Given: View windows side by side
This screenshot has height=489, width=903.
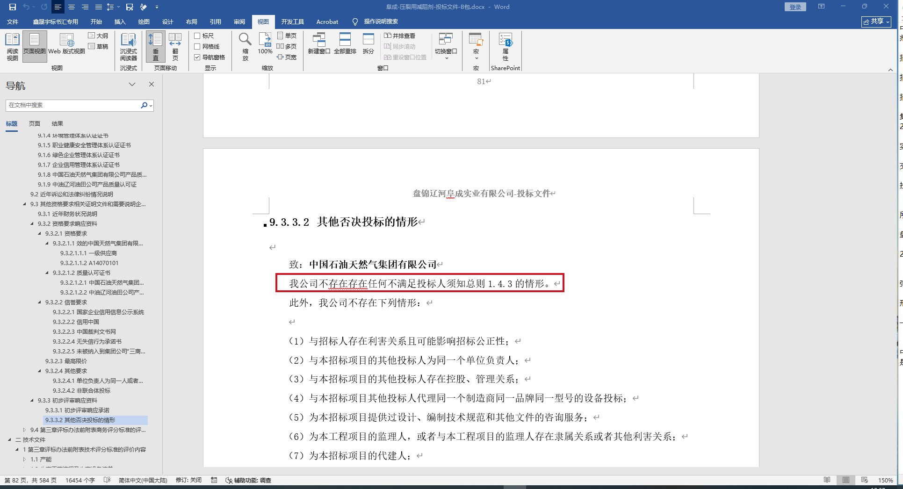Looking at the screenshot, I should tap(399, 36).
